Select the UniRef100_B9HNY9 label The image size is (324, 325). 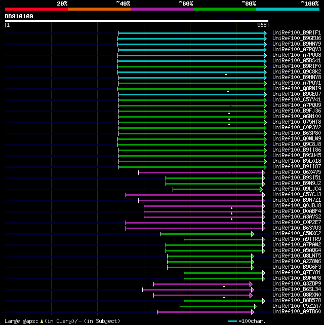297,44
